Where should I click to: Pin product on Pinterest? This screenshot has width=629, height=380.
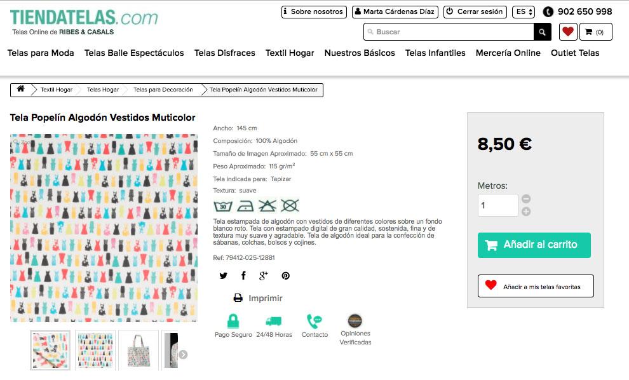pyautogui.click(x=286, y=276)
